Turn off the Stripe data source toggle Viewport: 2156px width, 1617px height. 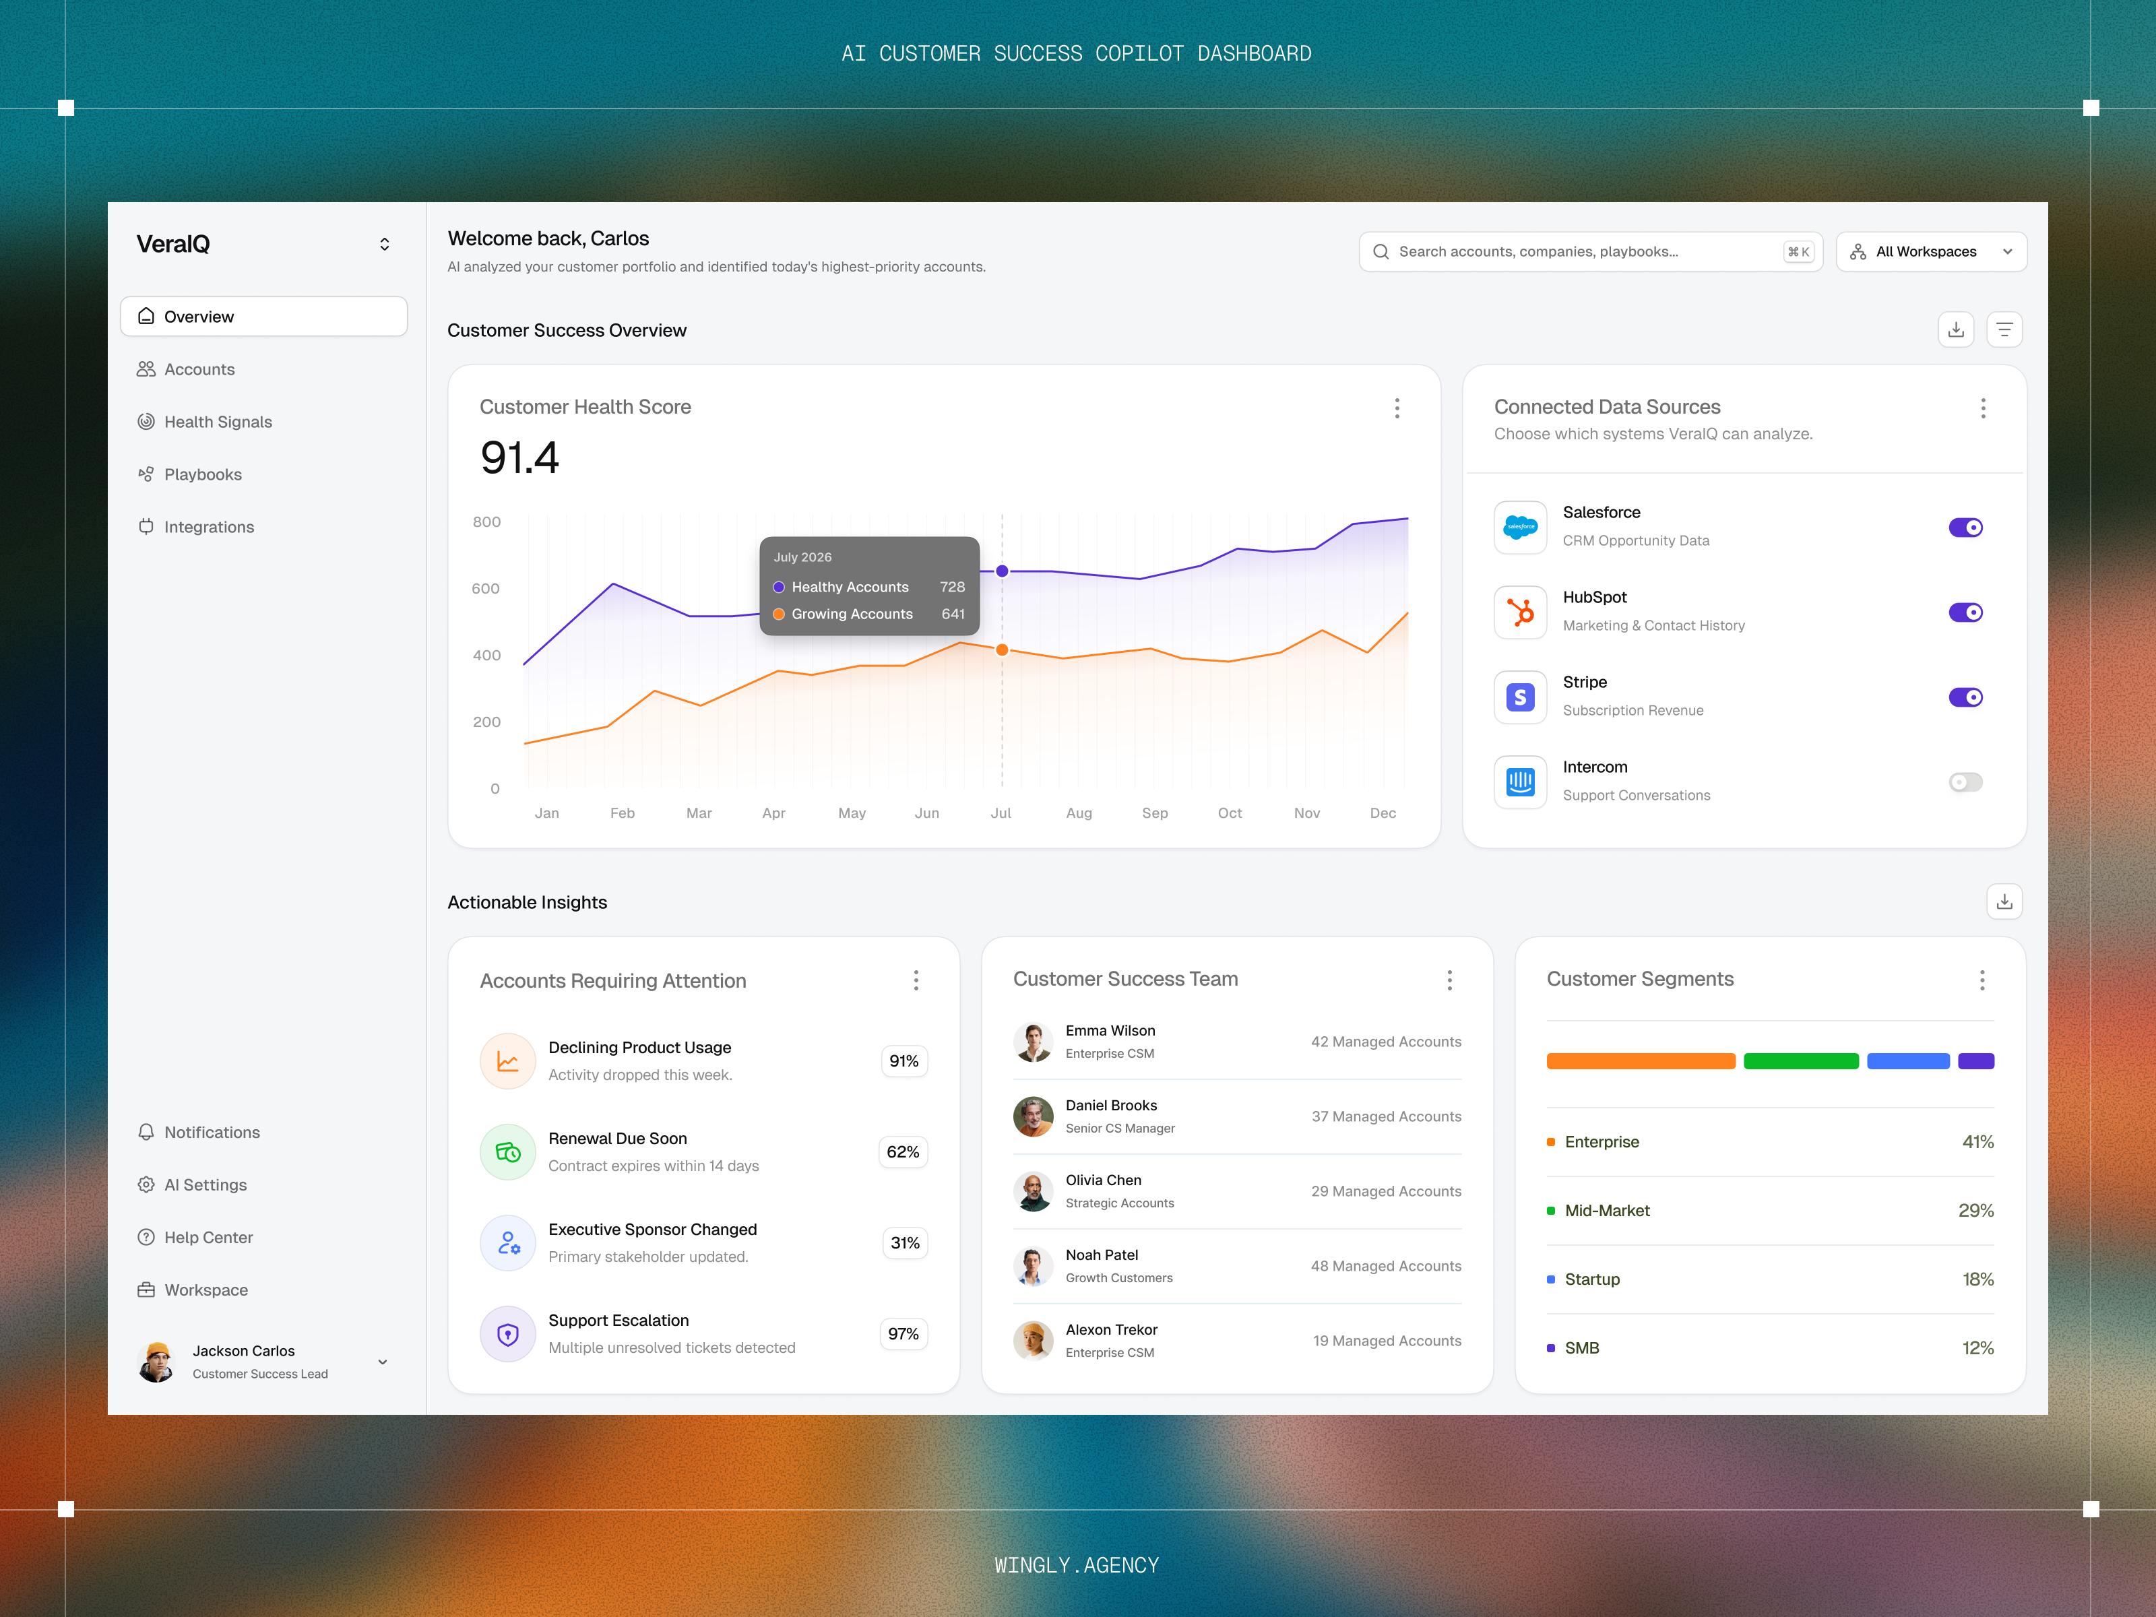coord(1965,697)
